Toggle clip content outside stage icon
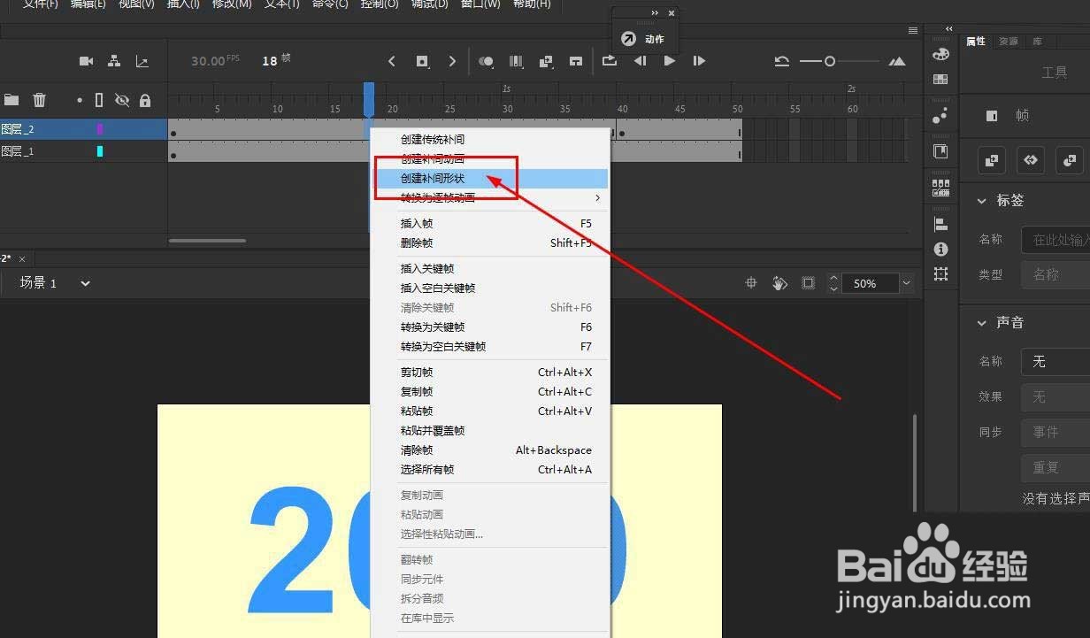This screenshot has width=1090, height=638. click(808, 283)
